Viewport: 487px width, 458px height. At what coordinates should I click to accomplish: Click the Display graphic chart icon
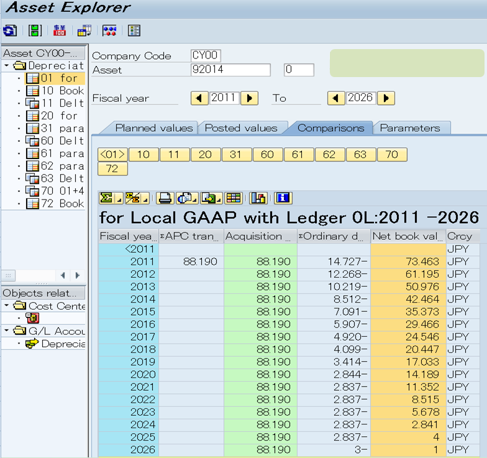(x=258, y=198)
